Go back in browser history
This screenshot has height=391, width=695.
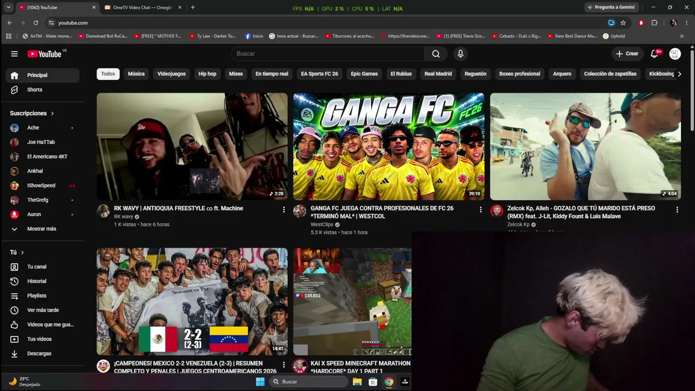10,23
